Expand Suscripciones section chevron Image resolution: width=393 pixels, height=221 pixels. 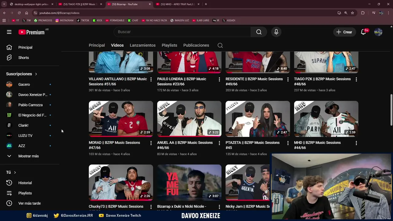(36, 74)
